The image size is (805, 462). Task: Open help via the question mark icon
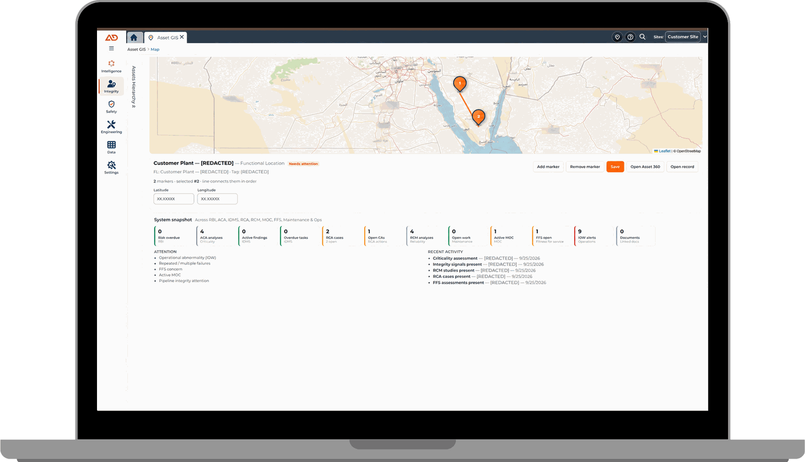(x=630, y=37)
